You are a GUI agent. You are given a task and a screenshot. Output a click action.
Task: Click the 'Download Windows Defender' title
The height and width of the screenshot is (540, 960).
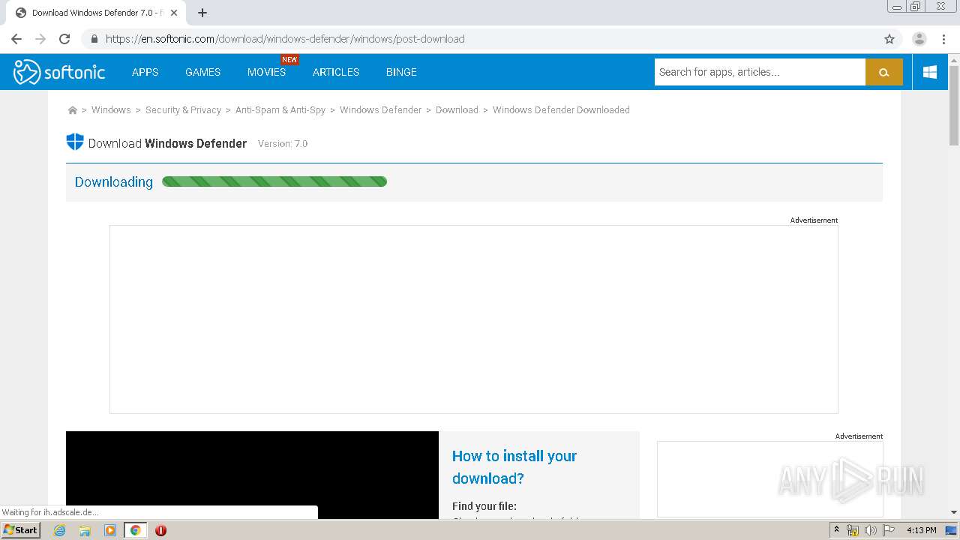click(x=167, y=143)
